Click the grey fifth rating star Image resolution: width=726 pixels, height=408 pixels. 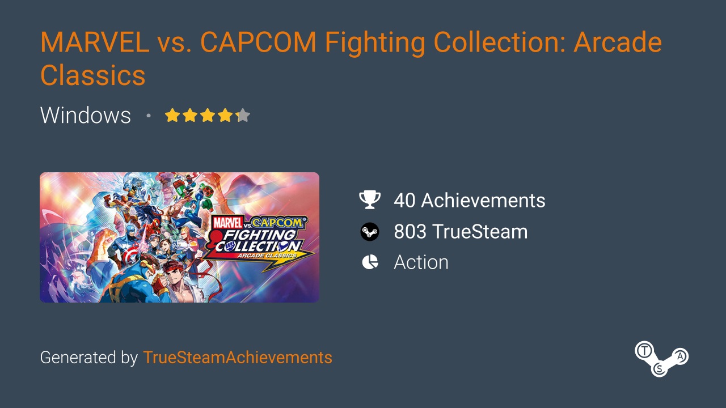[243, 116]
